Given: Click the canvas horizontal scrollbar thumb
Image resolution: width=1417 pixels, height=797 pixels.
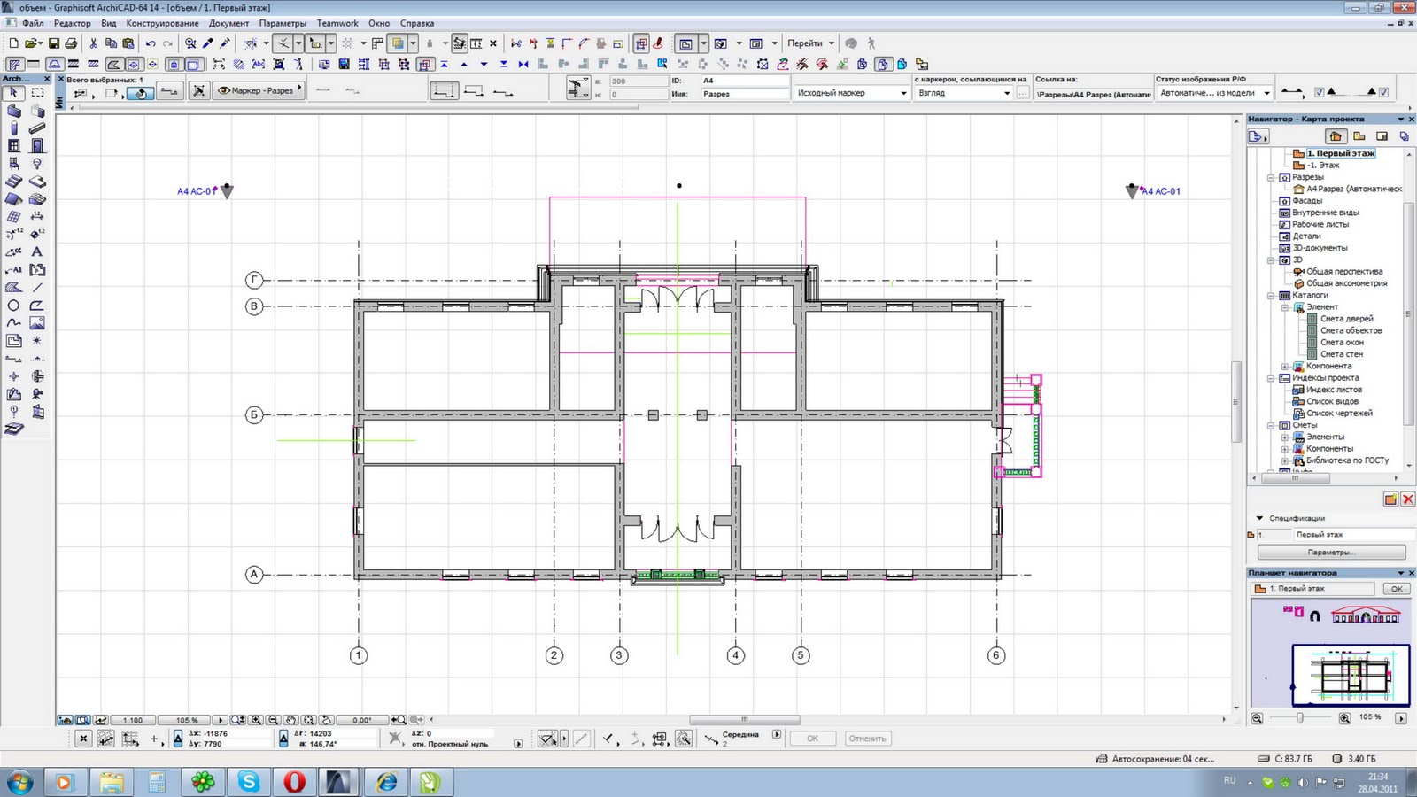Looking at the screenshot, I should pos(744,720).
